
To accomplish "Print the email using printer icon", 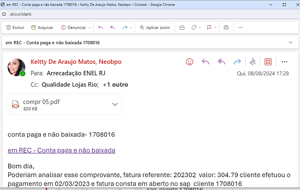I will click(226, 28).
